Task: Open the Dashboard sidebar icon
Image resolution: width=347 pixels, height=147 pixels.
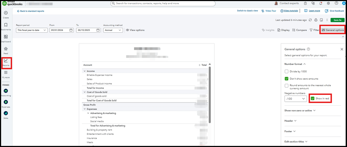Action: pyautogui.click(x=6, y=37)
